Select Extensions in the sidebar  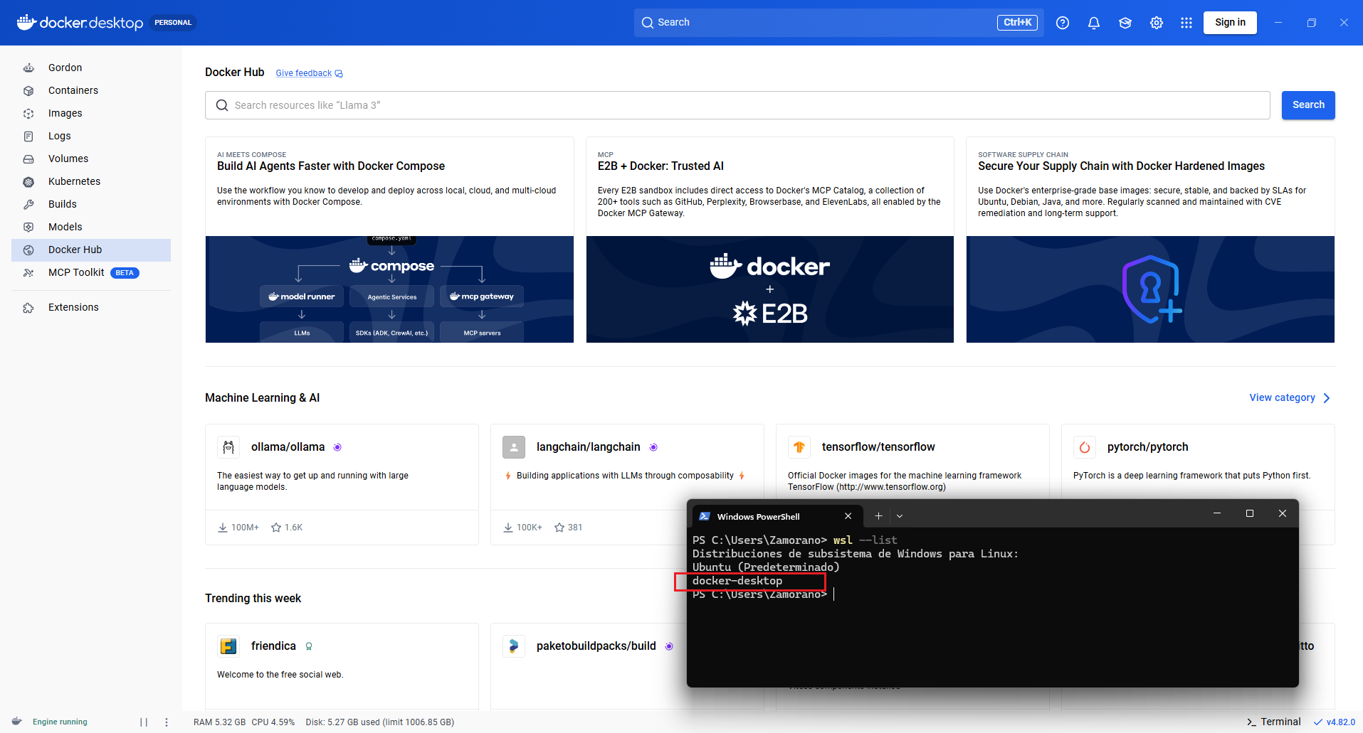(91, 307)
